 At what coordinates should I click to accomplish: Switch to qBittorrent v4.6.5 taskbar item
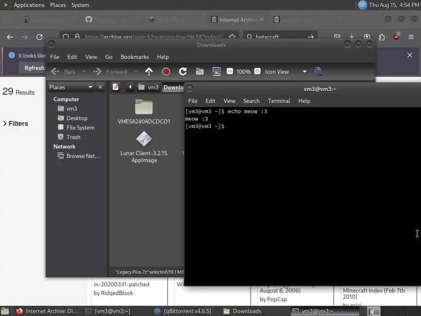pyautogui.click(x=183, y=311)
